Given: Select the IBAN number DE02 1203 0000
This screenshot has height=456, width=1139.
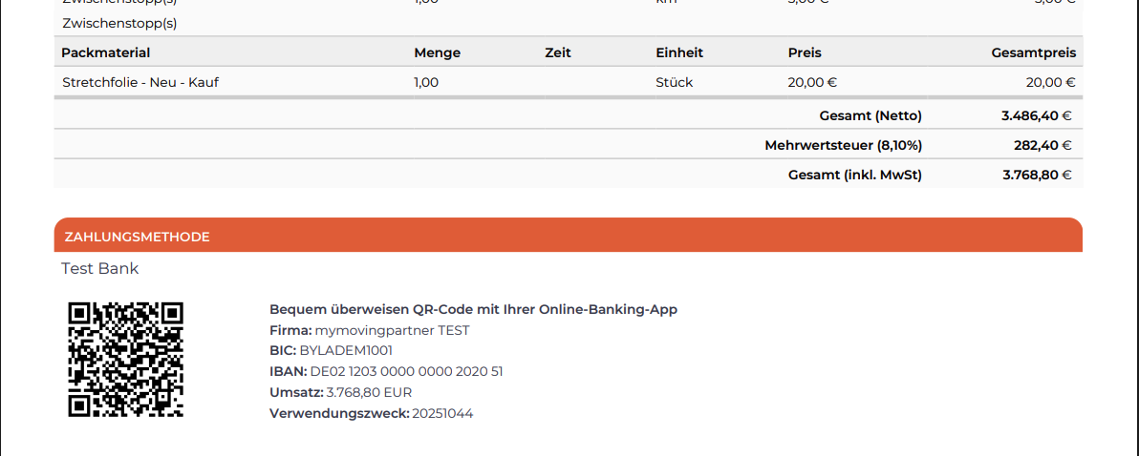Looking at the screenshot, I should [406, 372].
